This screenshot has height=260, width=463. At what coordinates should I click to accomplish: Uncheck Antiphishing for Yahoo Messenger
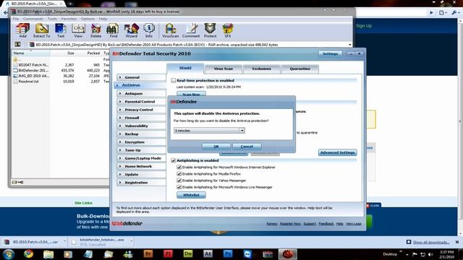[179, 181]
